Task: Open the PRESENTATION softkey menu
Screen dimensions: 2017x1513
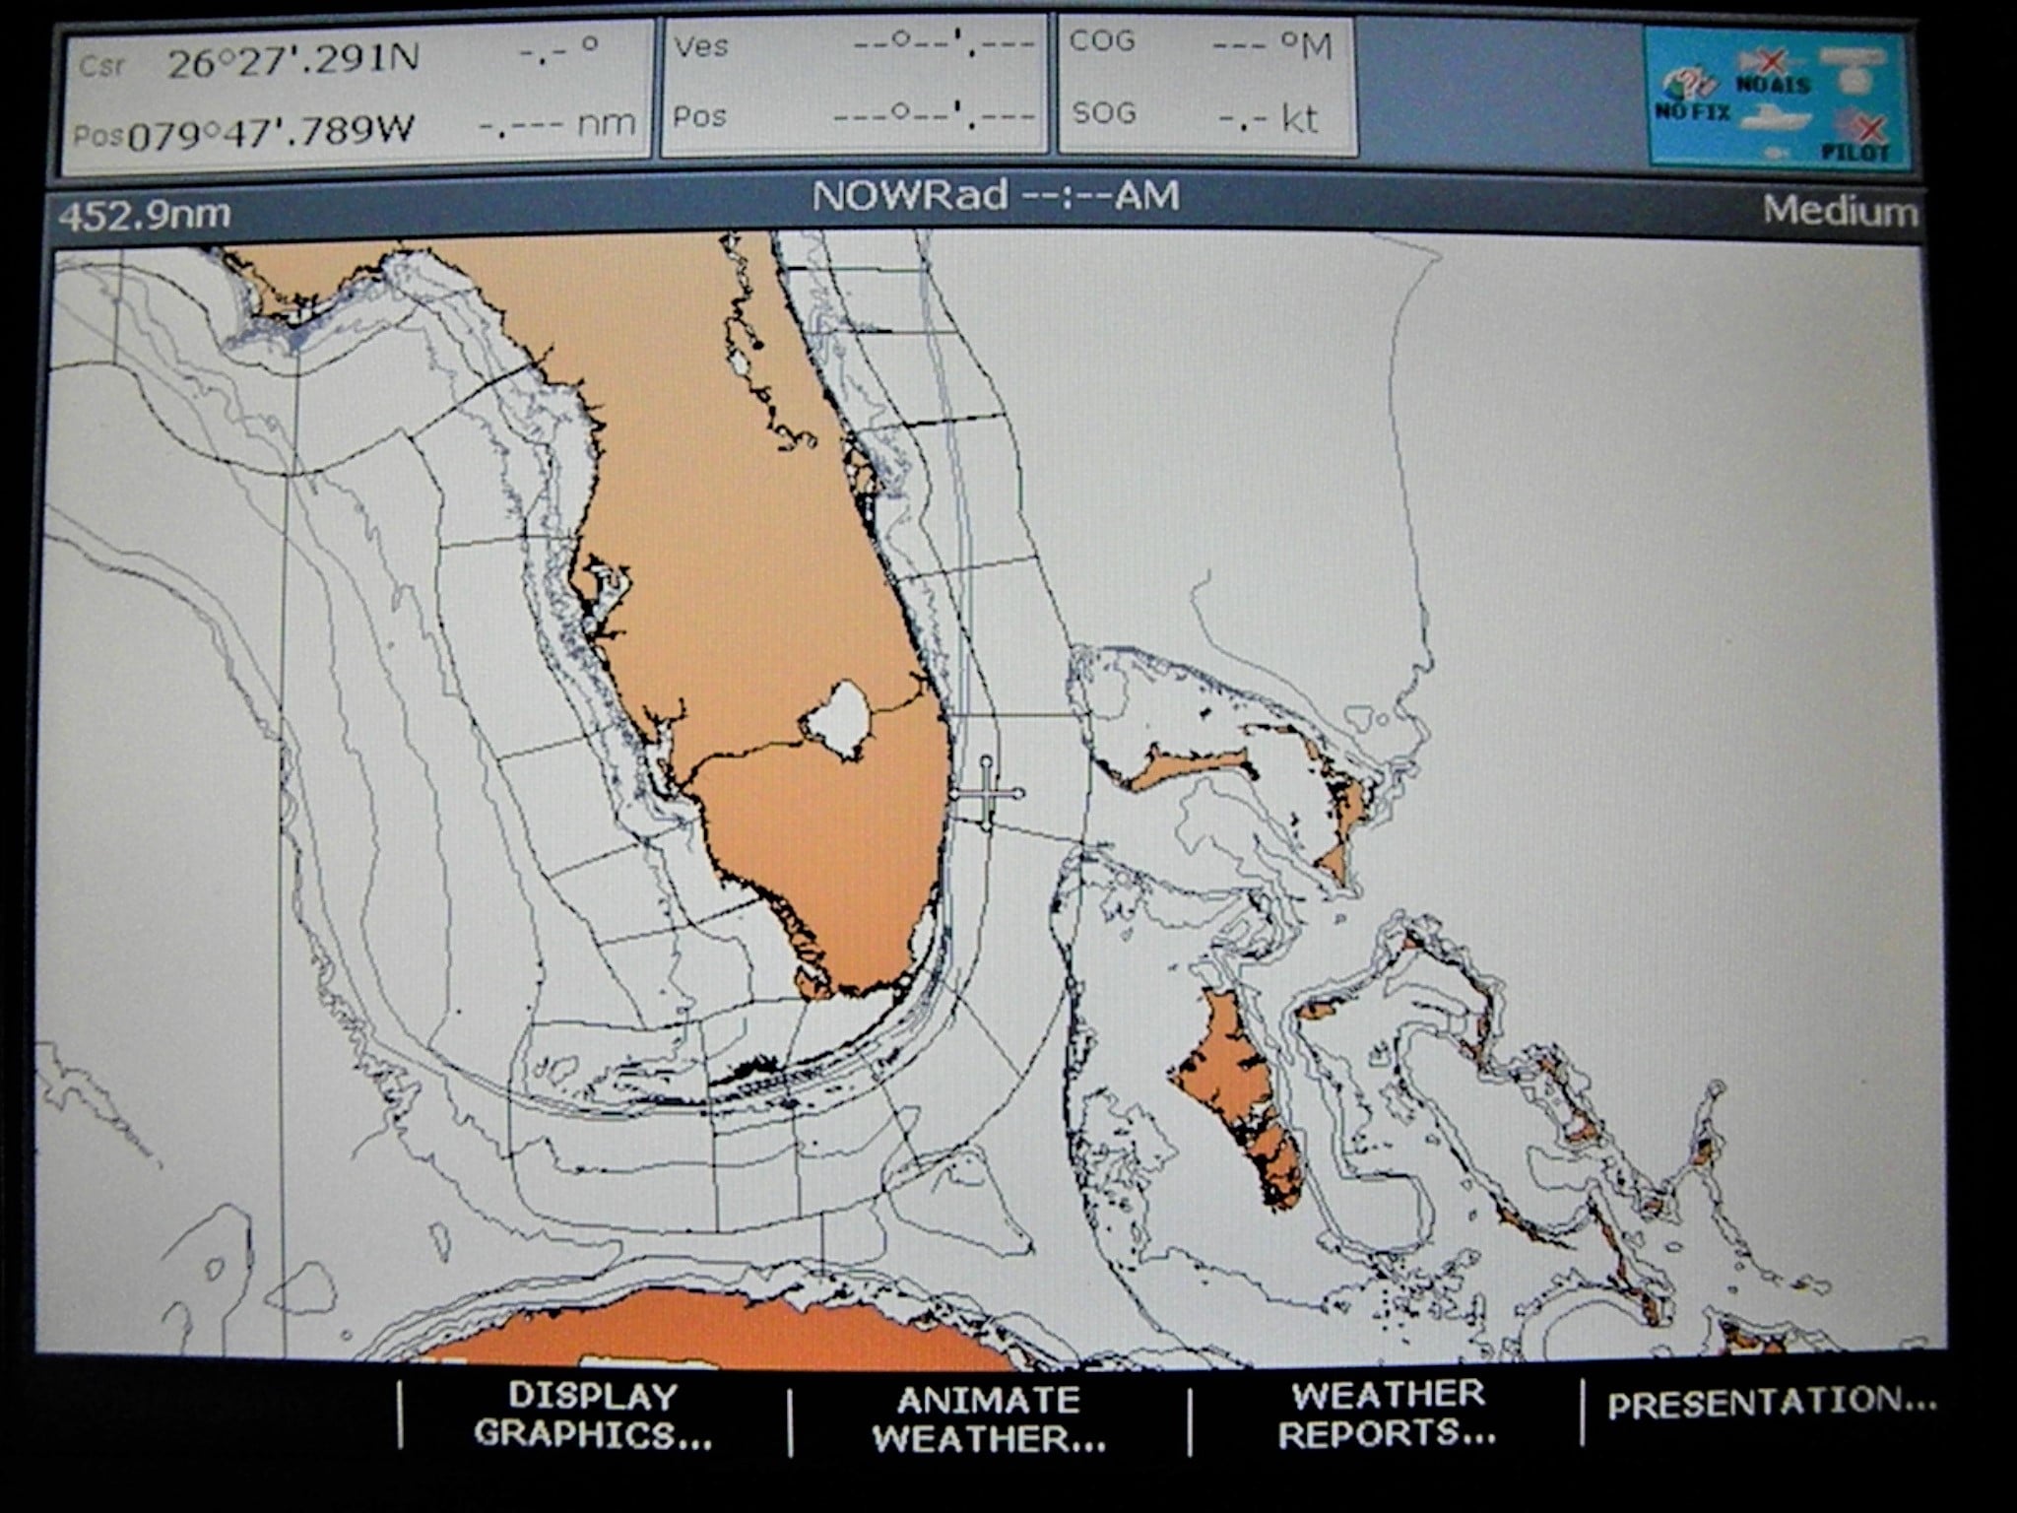Action: [x=1772, y=1403]
